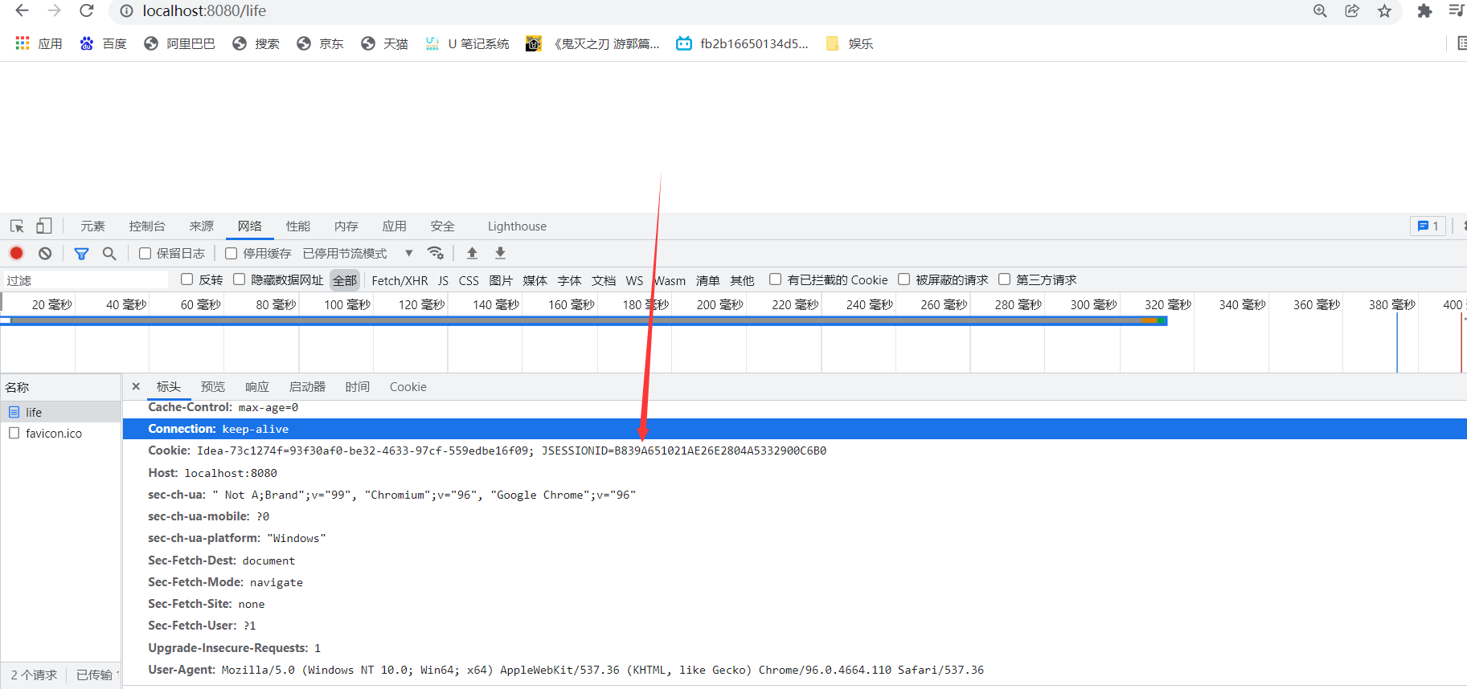1467x689 pixels.
Task: Show only CSS requests
Action: pos(469,280)
